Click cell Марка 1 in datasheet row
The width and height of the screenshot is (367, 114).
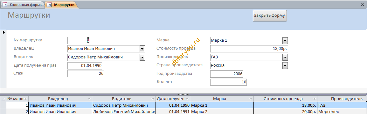pos(222,105)
